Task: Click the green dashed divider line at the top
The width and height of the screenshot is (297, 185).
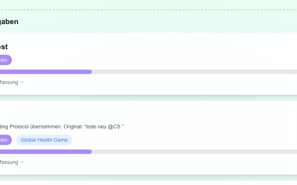Action: (x=148, y=10)
